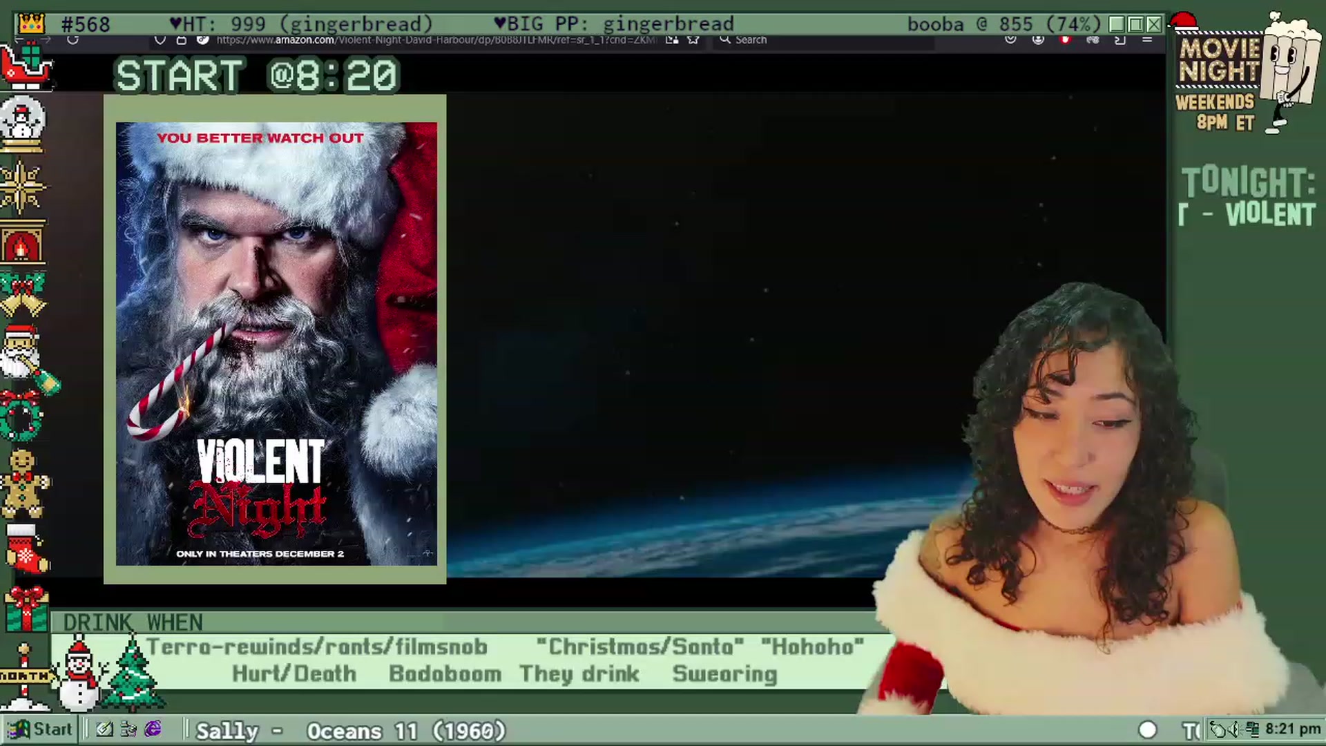1326x746 pixels.
Task: Open the fireplace icon in the sidebar
Action: pos(23,242)
